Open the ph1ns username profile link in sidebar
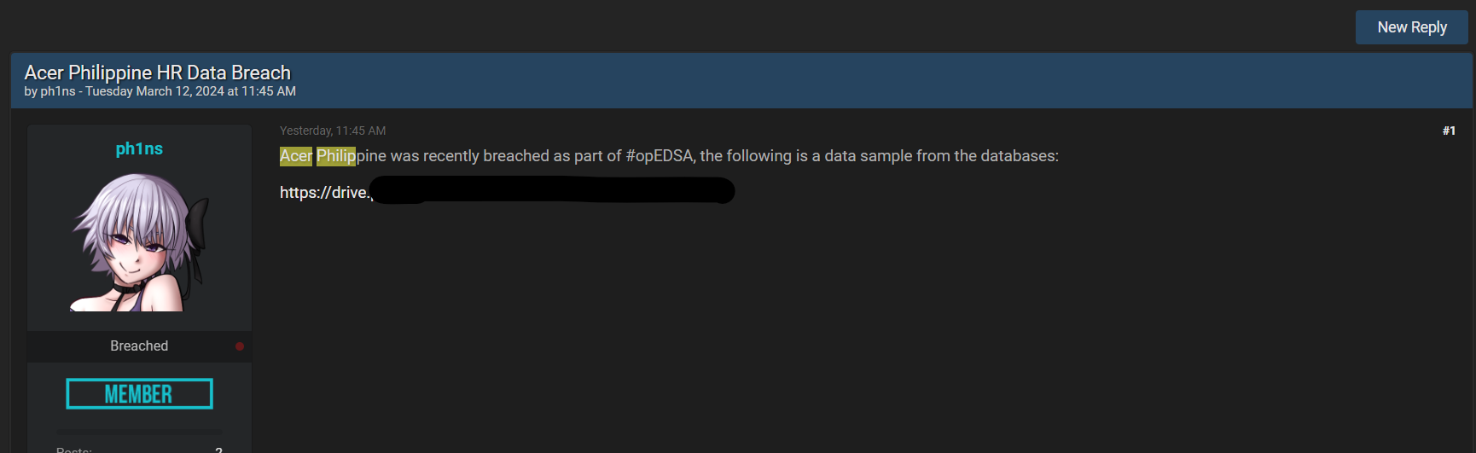Screen dimensions: 1476x453 pyautogui.click(x=139, y=148)
